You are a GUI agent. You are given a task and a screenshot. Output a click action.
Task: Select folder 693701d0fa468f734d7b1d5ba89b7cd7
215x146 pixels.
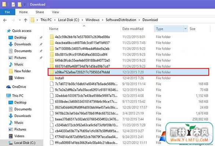82,66
